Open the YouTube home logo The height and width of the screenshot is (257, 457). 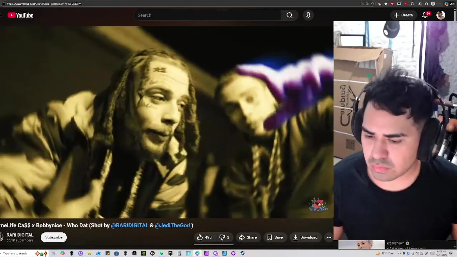tap(20, 15)
